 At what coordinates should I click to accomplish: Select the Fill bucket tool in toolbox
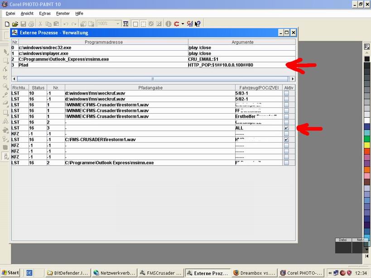point(5,129)
